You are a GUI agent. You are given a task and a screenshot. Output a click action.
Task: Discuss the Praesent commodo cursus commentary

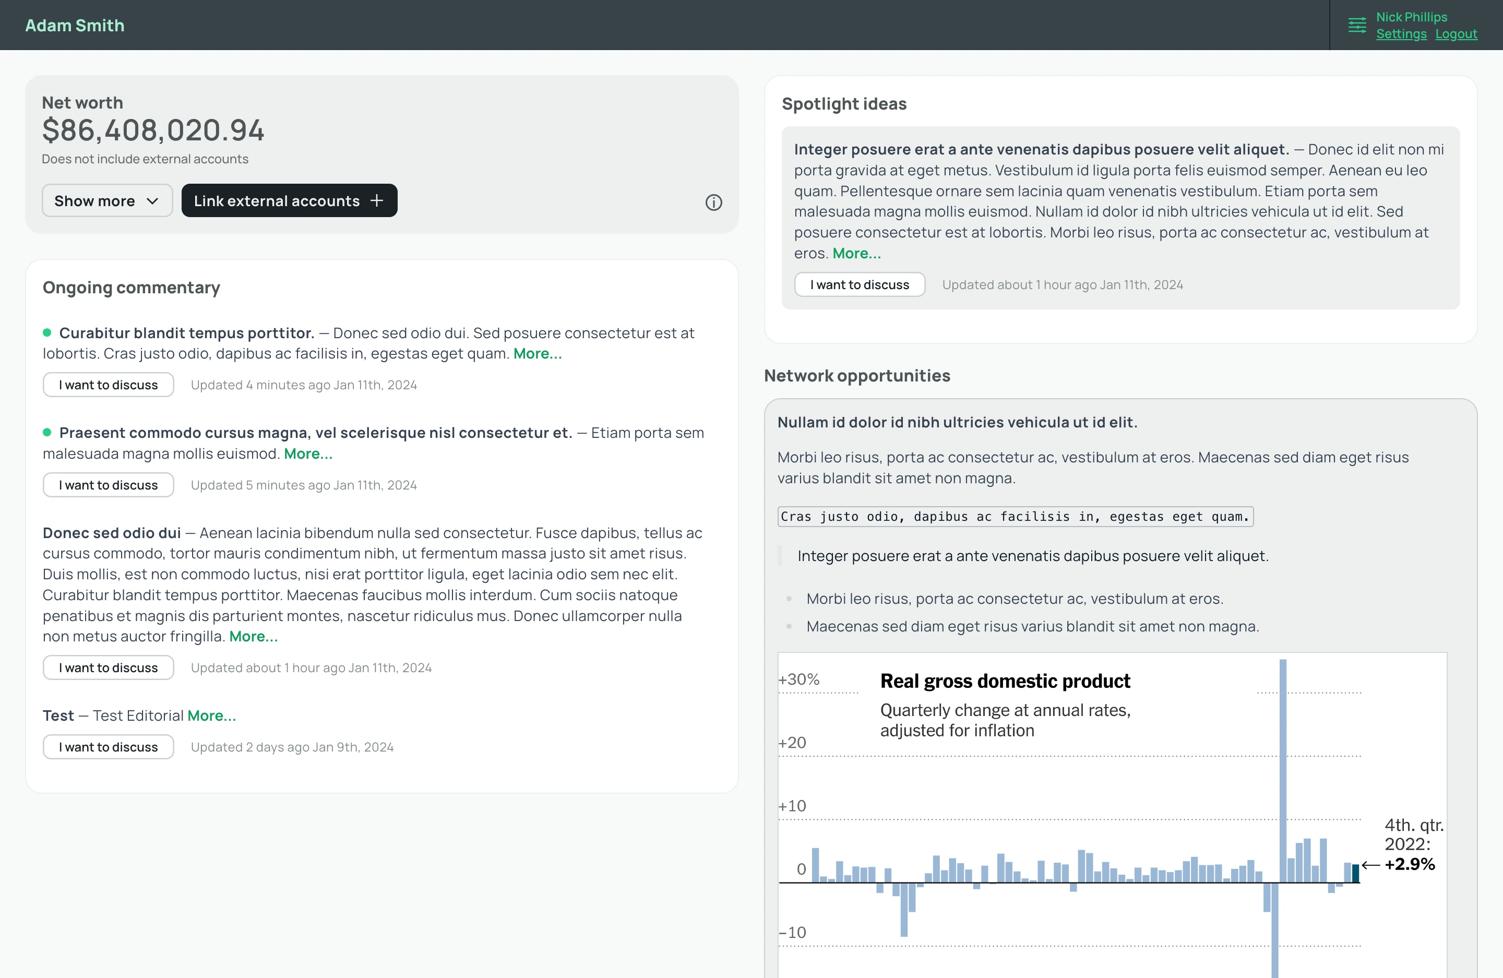pos(108,485)
